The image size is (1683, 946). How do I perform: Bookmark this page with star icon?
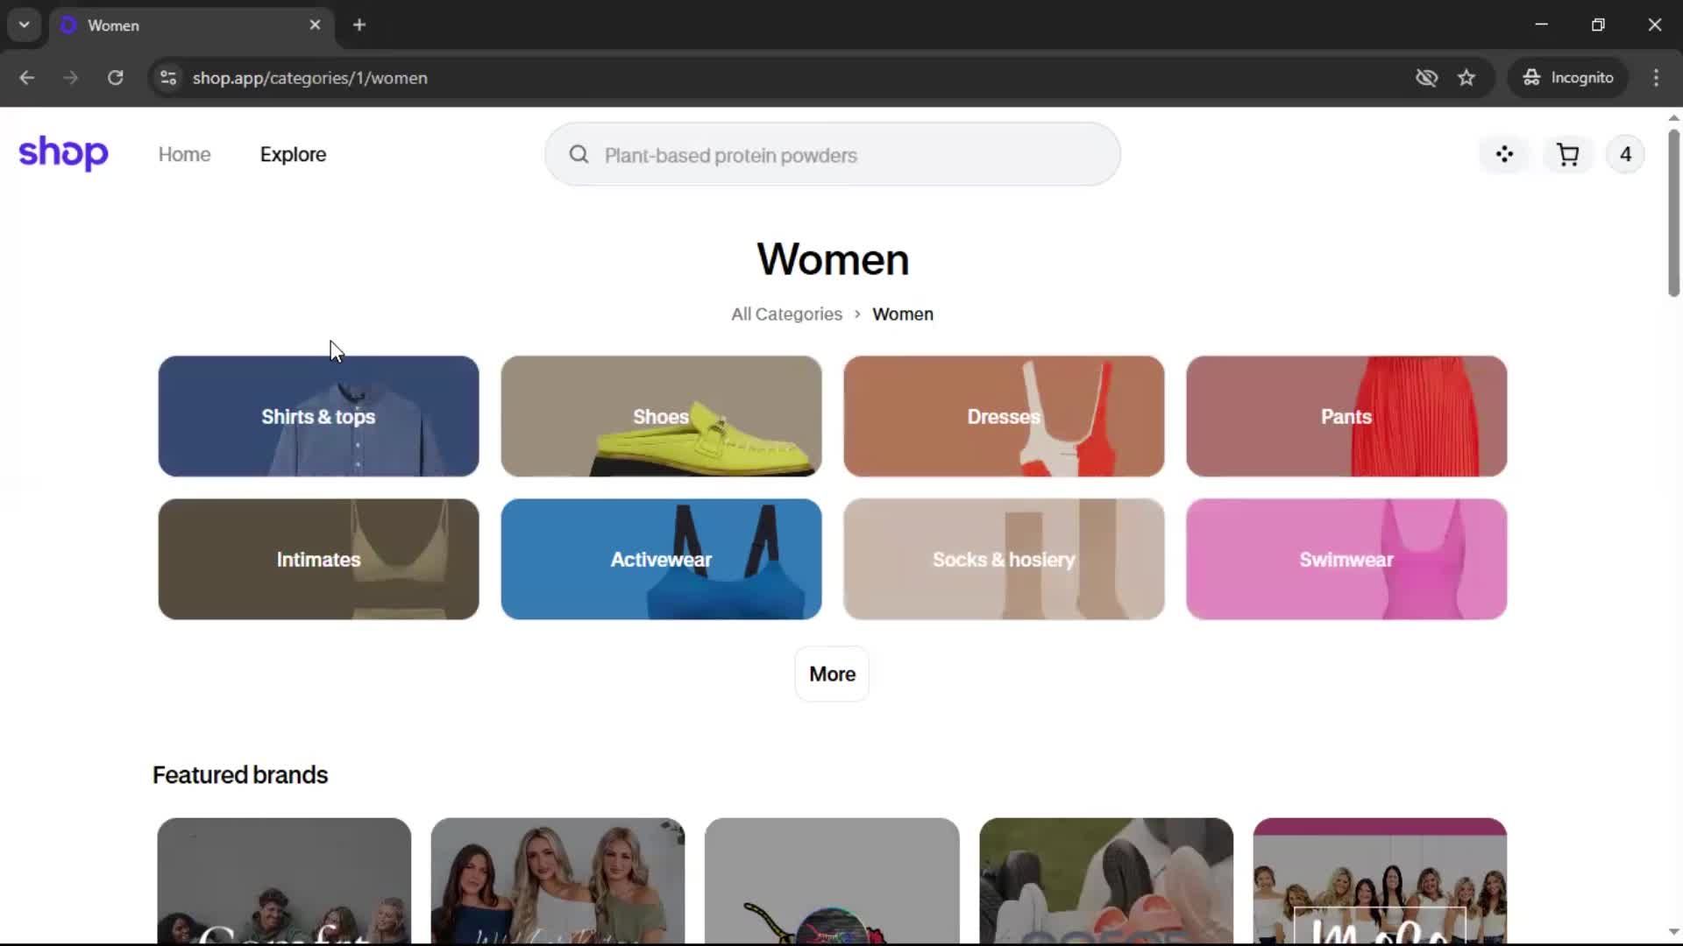(1466, 78)
